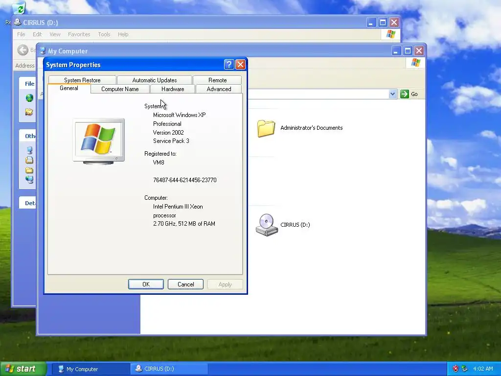
Task: Click the Windows flag logo in CIRRUS (D:) toolbar
Action: point(390,34)
